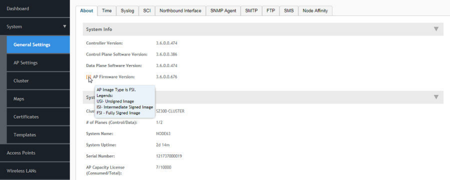Go to the SNMP Agent tab
Viewport: 450px width, 180px height.
pos(223,11)
